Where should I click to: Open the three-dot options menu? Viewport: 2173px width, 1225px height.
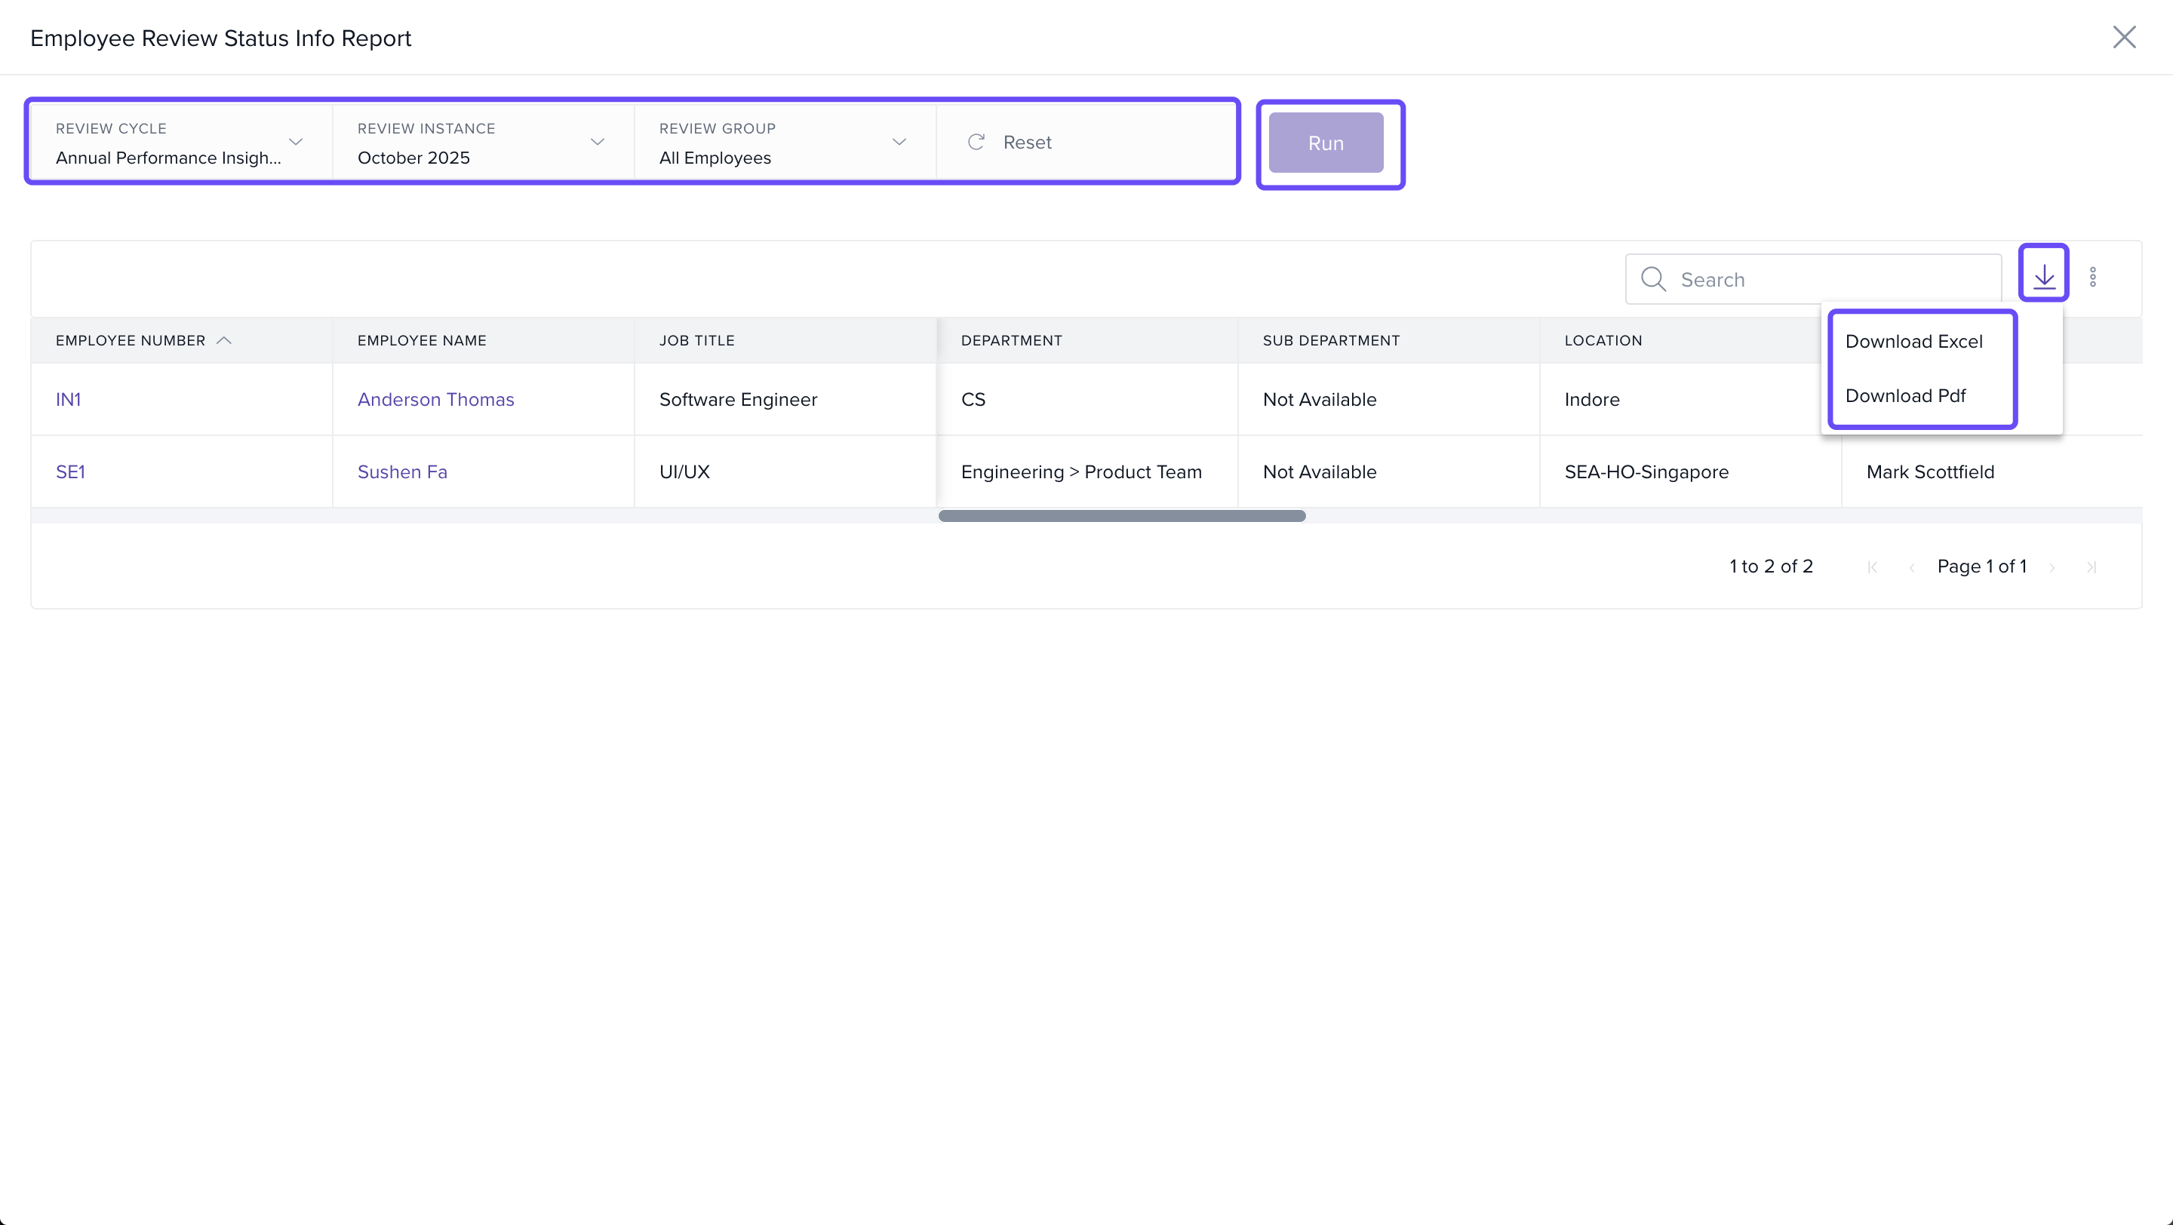pos(2093,278)
